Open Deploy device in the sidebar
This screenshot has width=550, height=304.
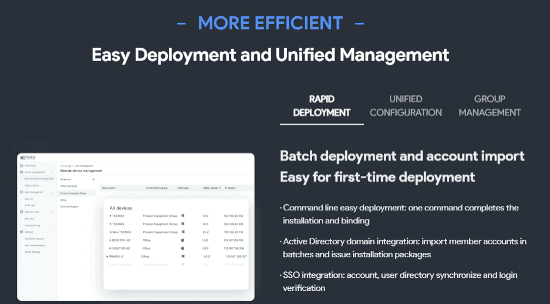click(x=32, y=185)
